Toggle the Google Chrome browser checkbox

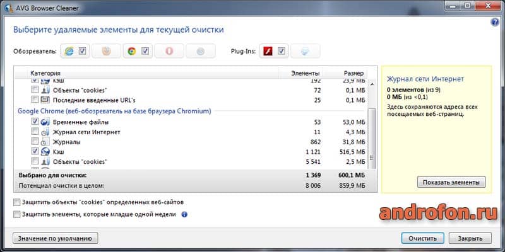coord(145,51)
